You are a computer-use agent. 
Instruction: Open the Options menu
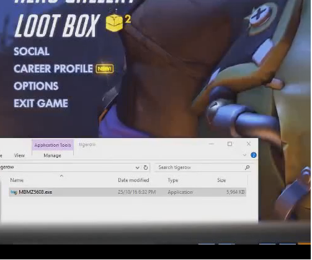(36, 86)
